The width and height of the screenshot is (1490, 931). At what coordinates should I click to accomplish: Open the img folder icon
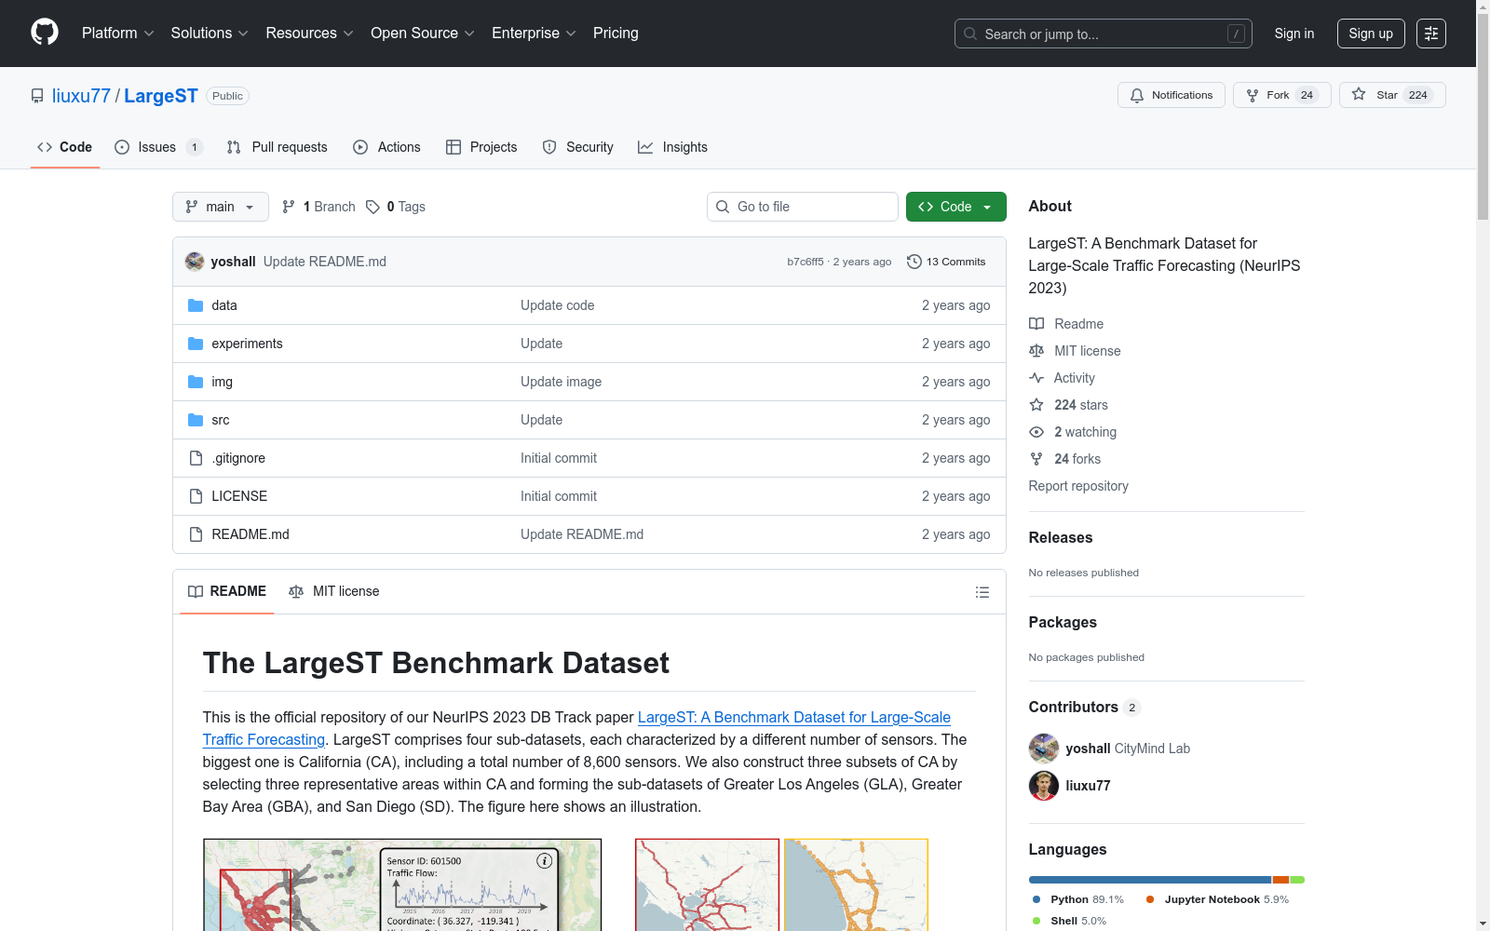point(196,382)
